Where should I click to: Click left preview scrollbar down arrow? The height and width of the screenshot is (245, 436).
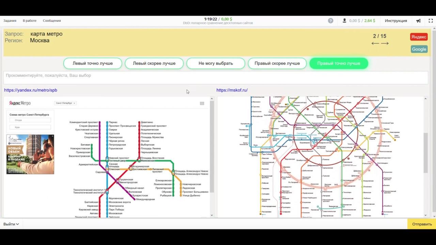212,215
